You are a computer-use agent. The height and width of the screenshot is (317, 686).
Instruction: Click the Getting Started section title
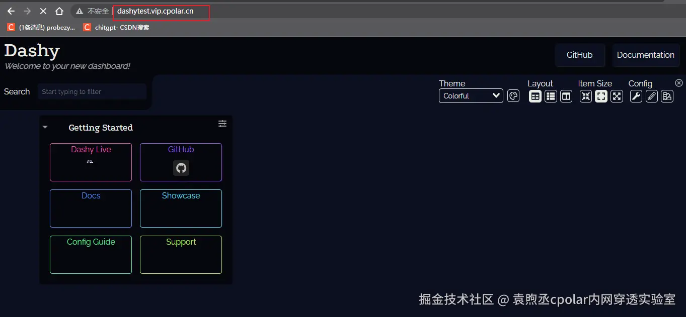[x=101, y=128]
